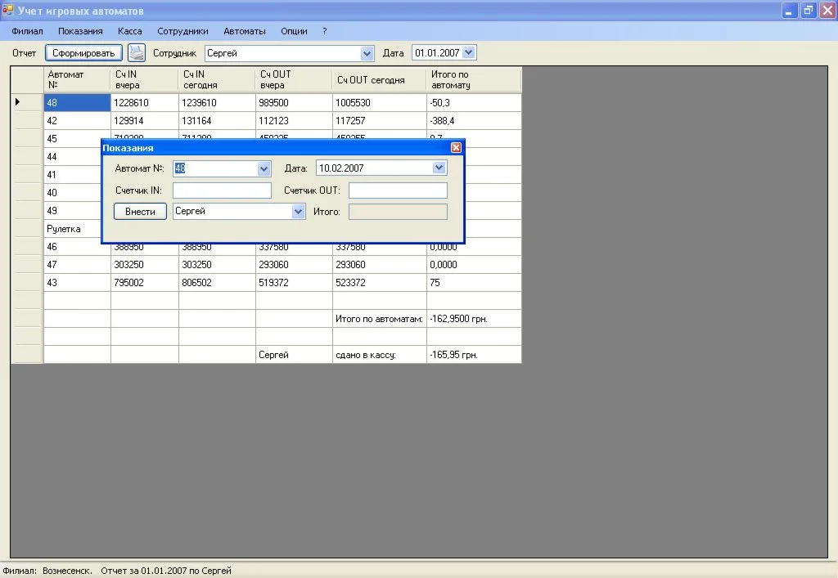Open the Опции menu

(x=294, y=31)
